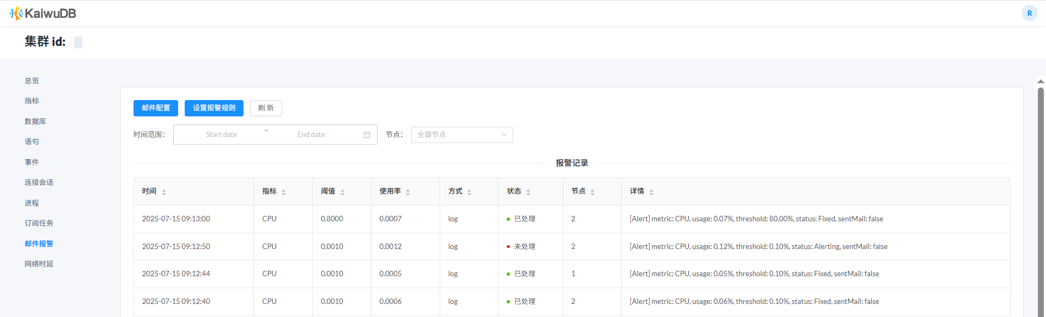Click the calendar icon in date range
The width and height of the screenshot is (1046, 317).
pyautogui.click(x=367, y=135)
